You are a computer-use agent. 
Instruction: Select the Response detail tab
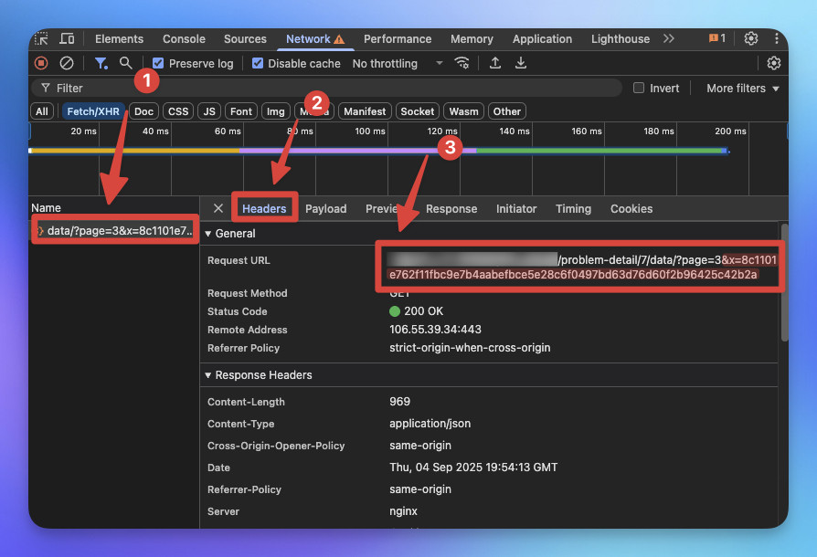coord(451,209)
